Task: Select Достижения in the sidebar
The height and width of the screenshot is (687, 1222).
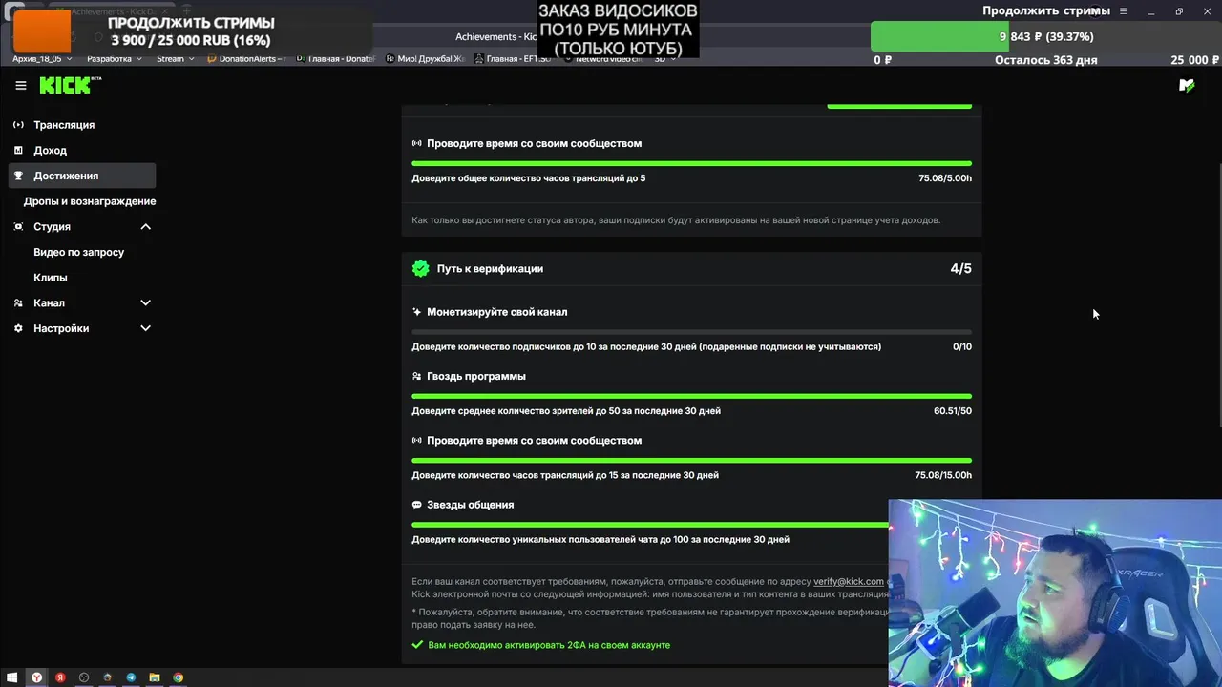Action: [82, 176]
